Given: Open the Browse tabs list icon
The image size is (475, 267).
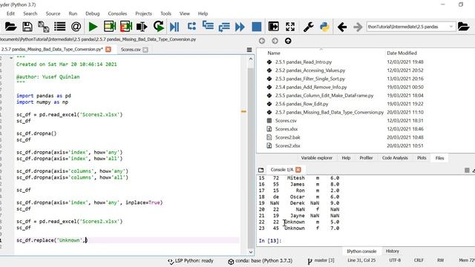Looking at the screenshot, I should (59, 27).
